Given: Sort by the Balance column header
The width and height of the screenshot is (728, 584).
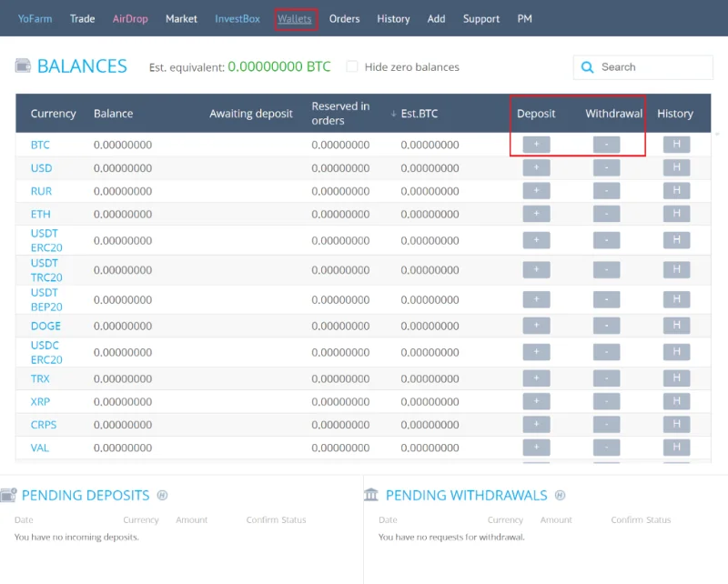Looking at the screenshot, I should 113,114.
